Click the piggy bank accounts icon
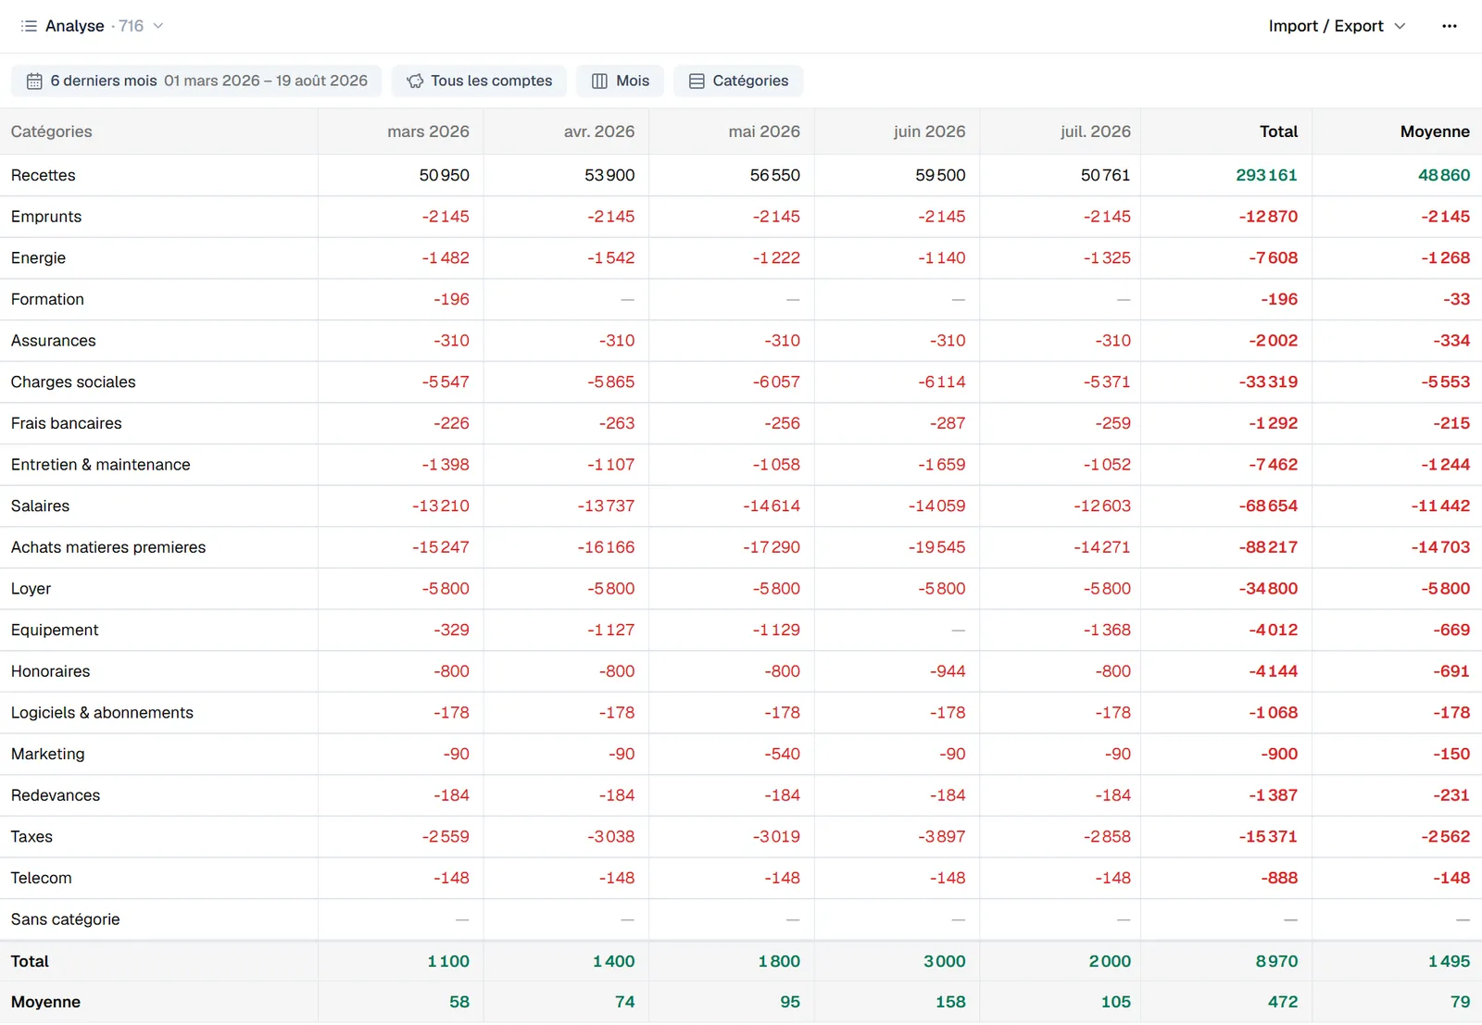 pos(415,81)
